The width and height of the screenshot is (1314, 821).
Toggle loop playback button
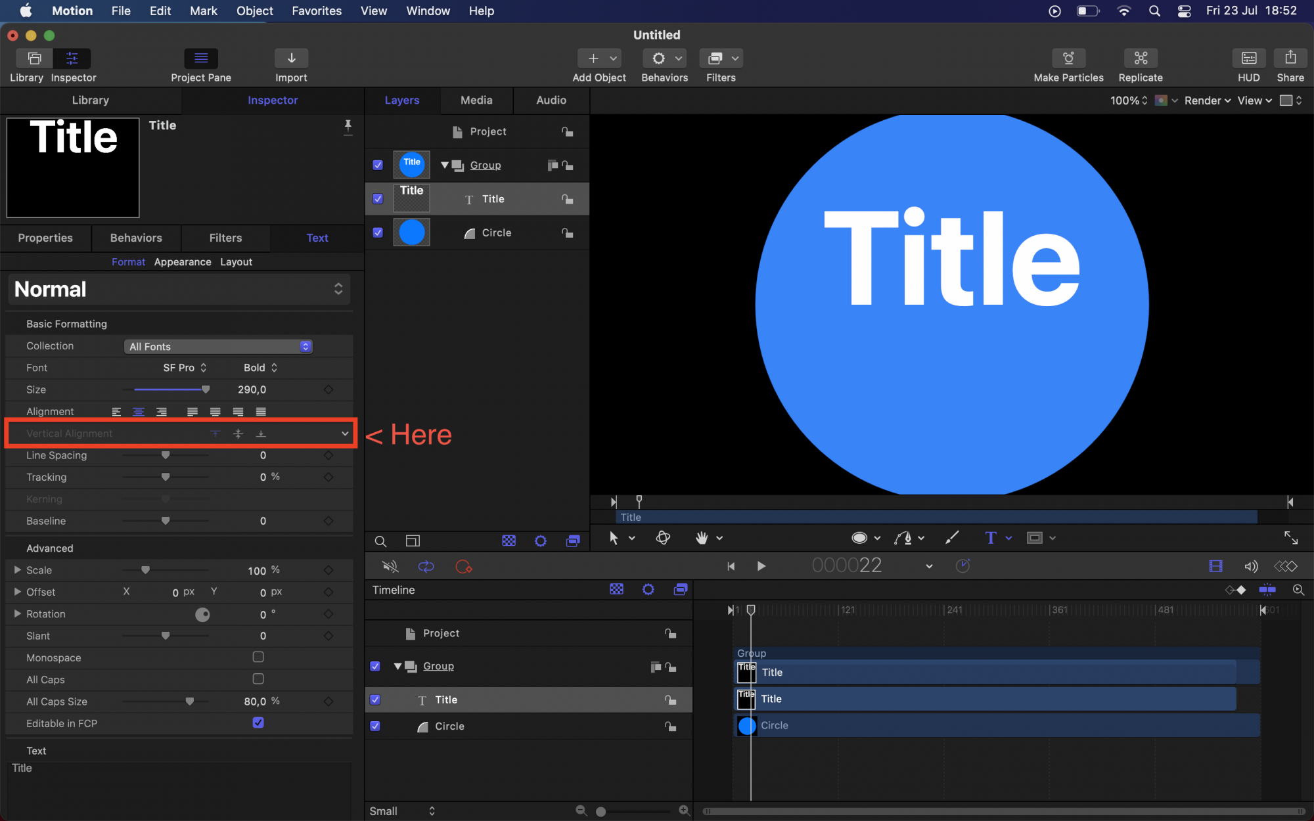426,566
